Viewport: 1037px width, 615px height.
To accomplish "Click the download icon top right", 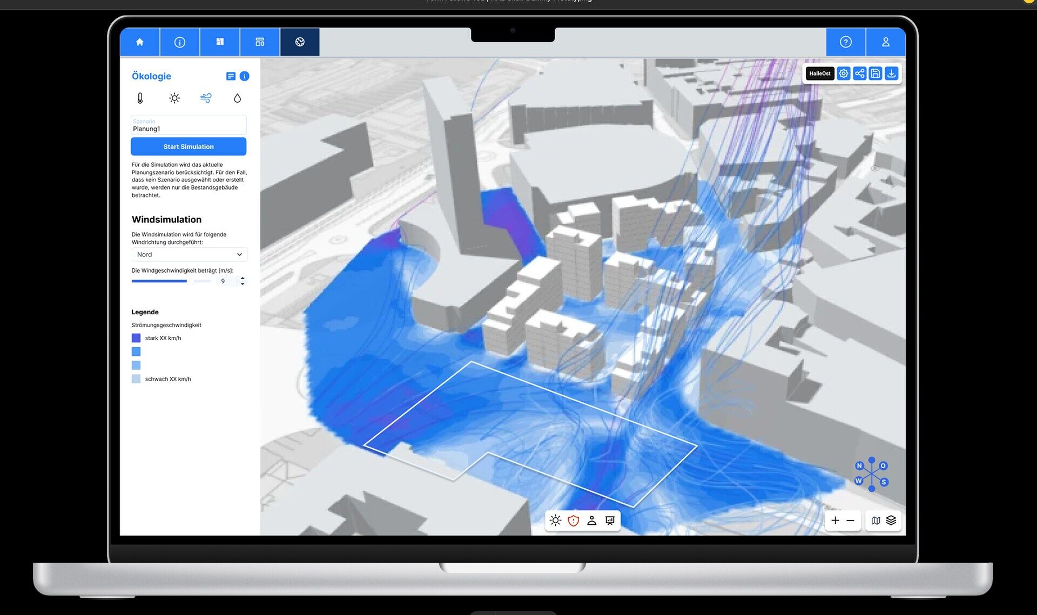I will 891,73.
